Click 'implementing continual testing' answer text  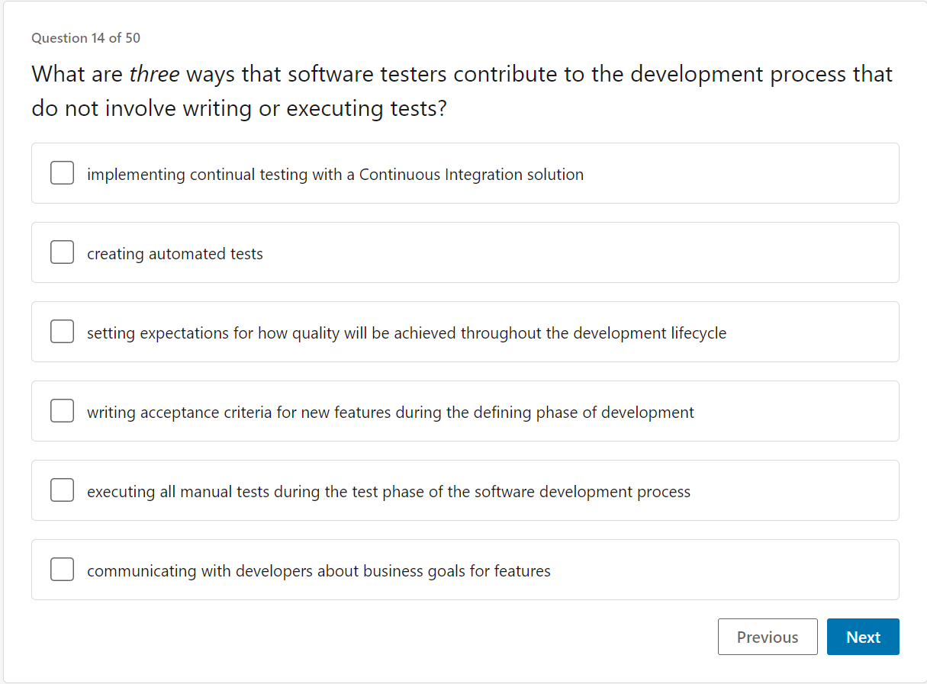[335, 175]
